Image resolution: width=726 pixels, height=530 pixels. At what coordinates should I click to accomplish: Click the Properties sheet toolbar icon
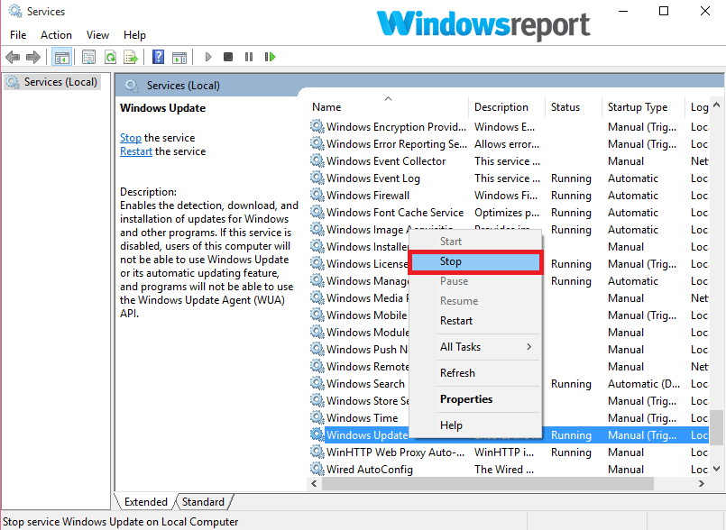point(88,57)
